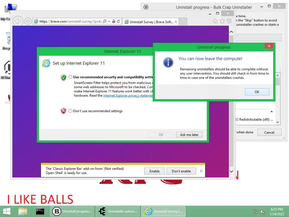Viewport: 289px width, 217px height.
Task: Click Ask me later button
Action: 189,135
